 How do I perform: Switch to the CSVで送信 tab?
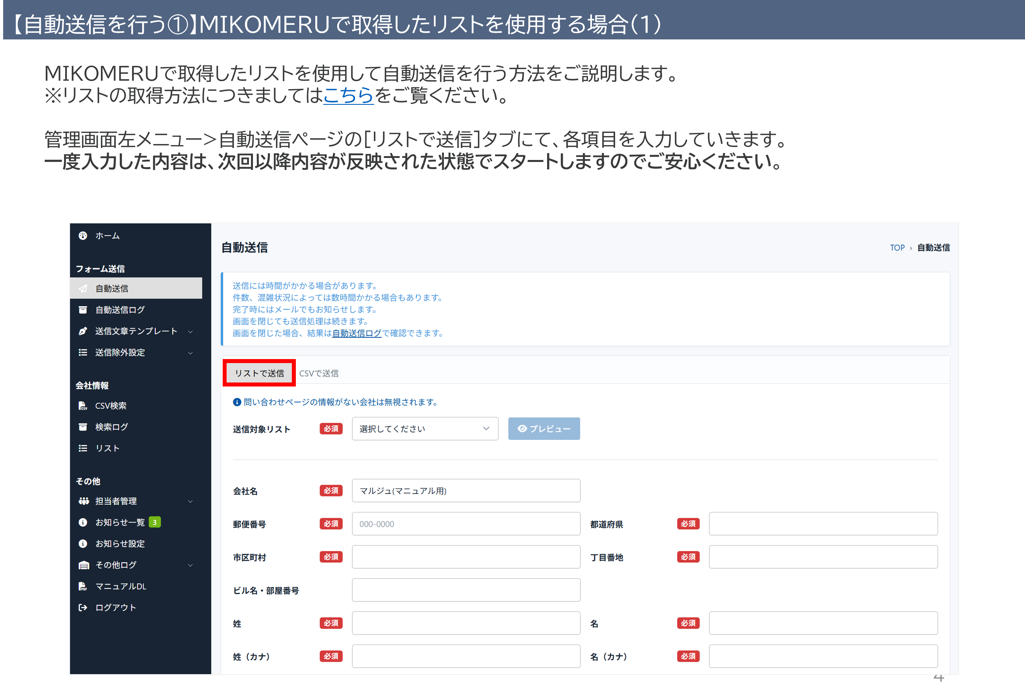tap(319, 373)
